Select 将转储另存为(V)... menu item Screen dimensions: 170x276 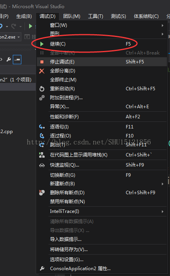(x=101, y=250)
